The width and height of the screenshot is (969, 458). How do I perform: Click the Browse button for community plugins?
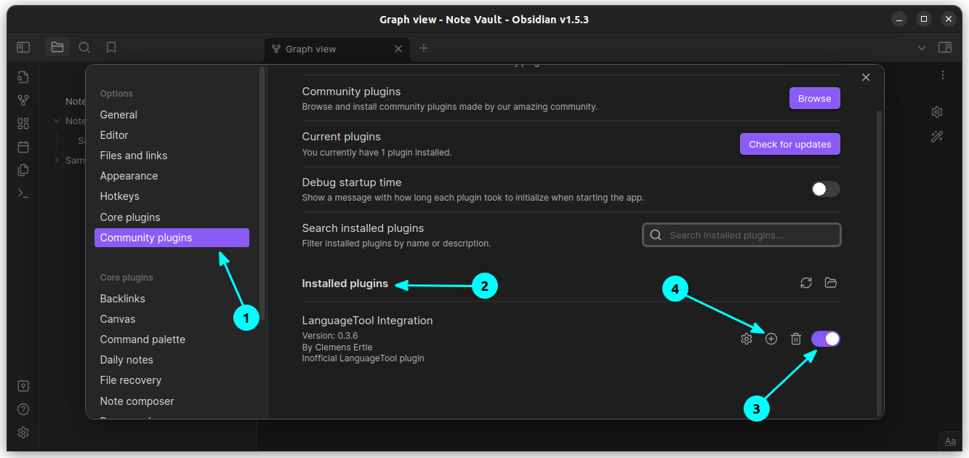pos(814,97)
